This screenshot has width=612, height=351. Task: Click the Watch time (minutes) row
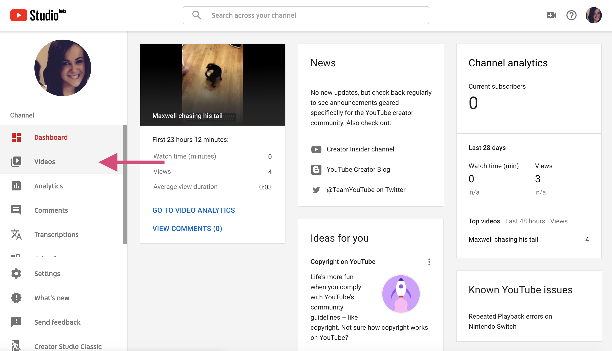click(x=212, y=157)
